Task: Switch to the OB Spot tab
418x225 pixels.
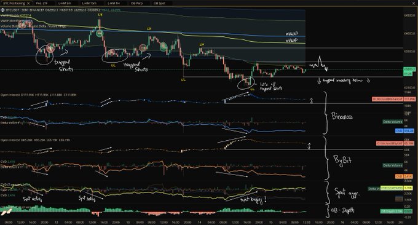Action: [x=159, y=4]
